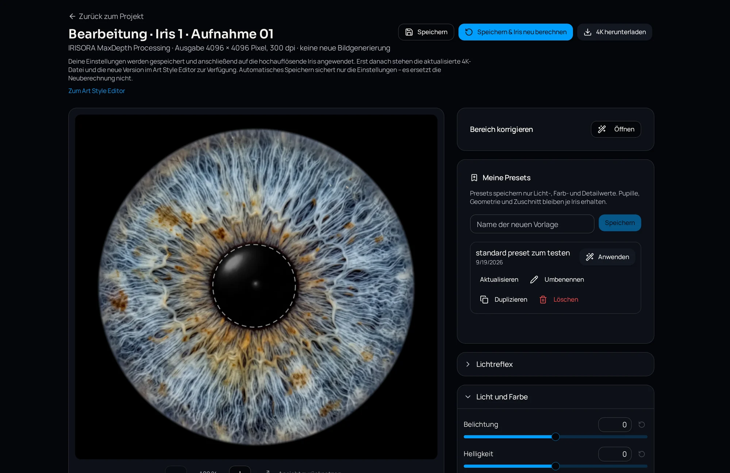Reset Helligkeit with its circular arrow icon

(641, 454)
